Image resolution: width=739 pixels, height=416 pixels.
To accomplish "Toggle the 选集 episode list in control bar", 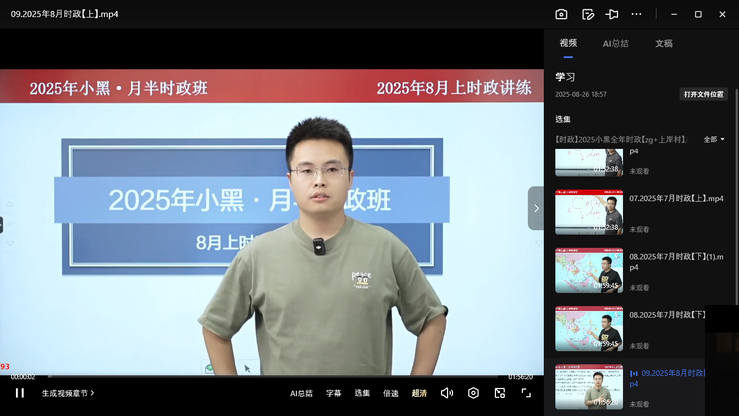I will click(x=362, y=393).
